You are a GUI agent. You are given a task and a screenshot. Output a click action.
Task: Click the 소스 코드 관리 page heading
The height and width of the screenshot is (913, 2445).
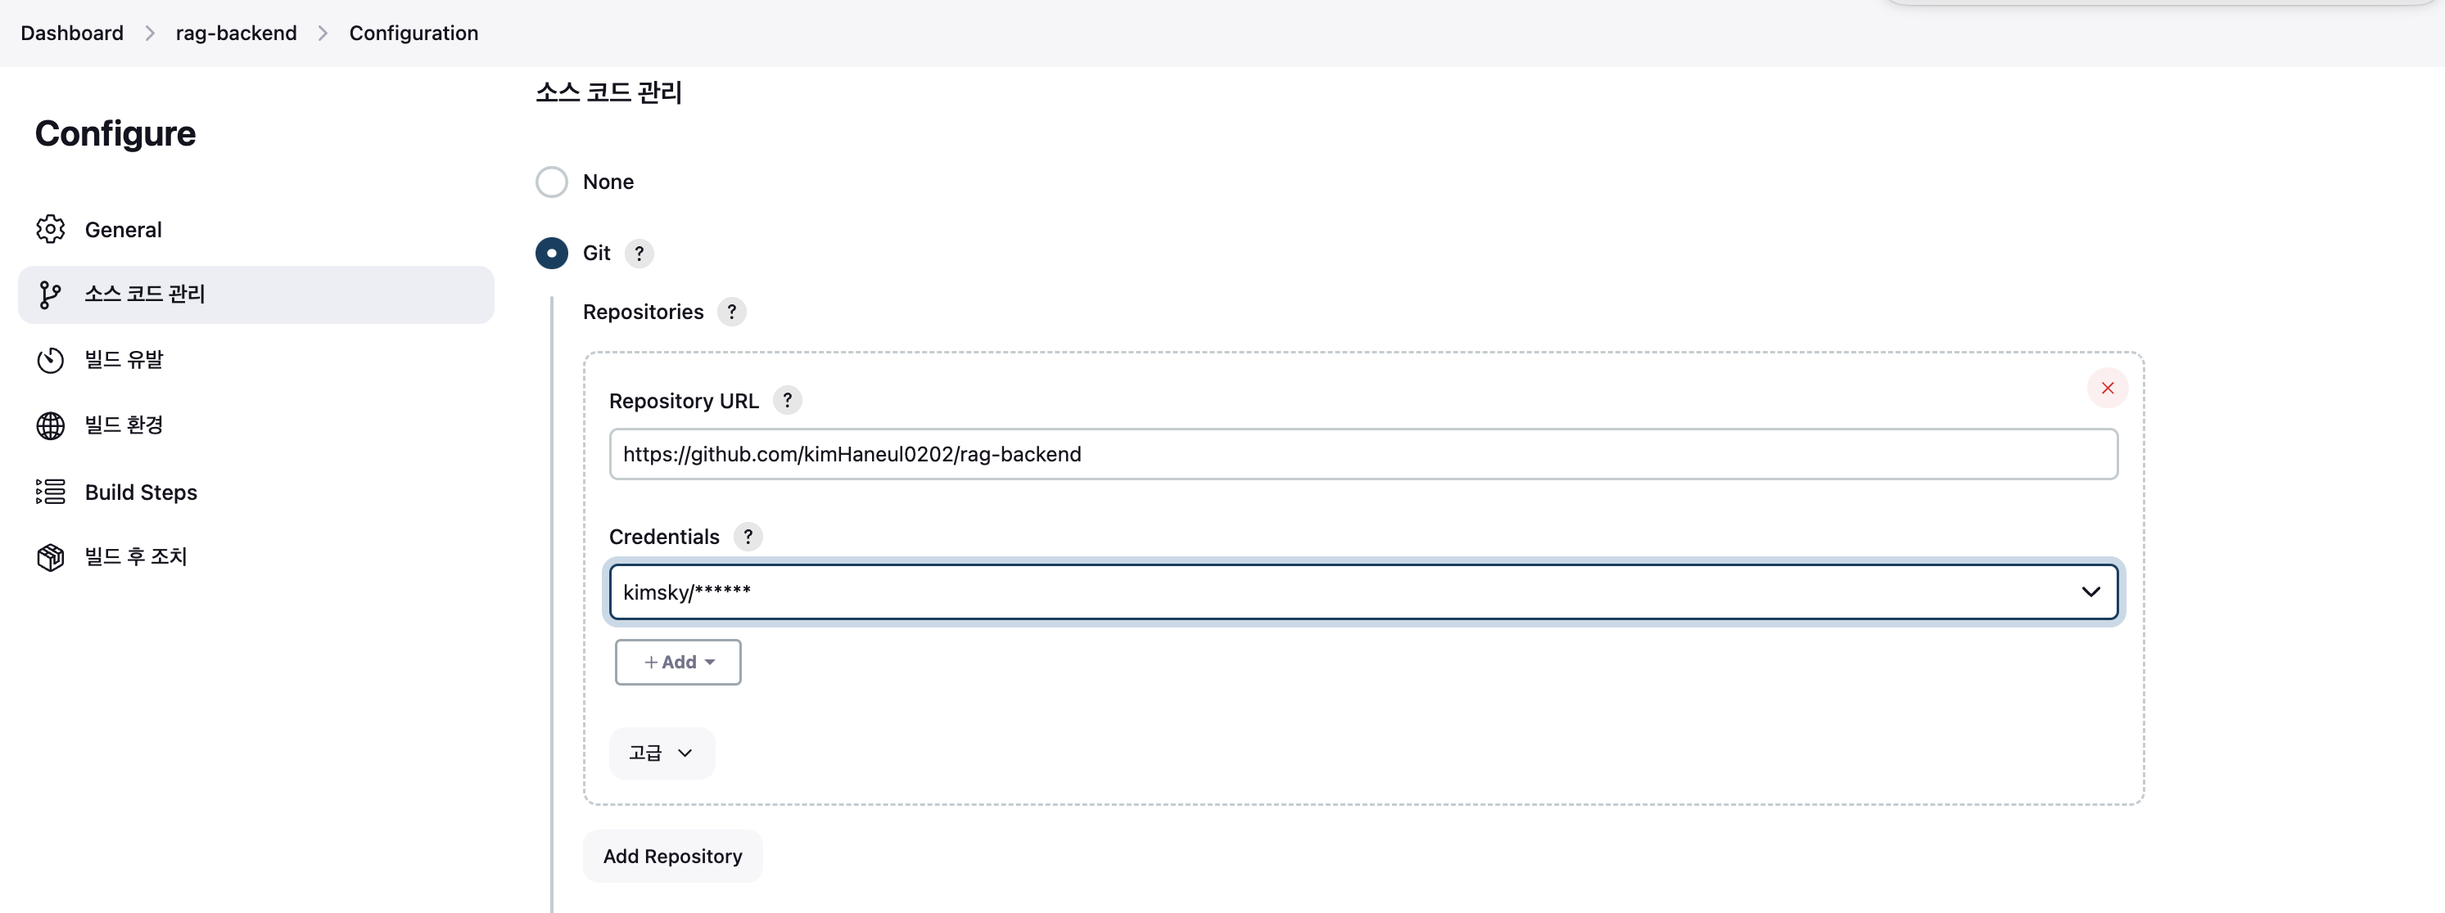pos(608,93)
